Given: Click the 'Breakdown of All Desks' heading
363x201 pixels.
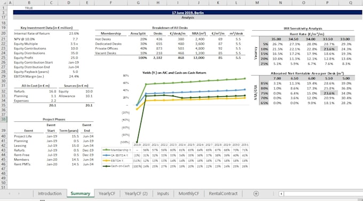Looking at the screenshot, I should point(170,28).
